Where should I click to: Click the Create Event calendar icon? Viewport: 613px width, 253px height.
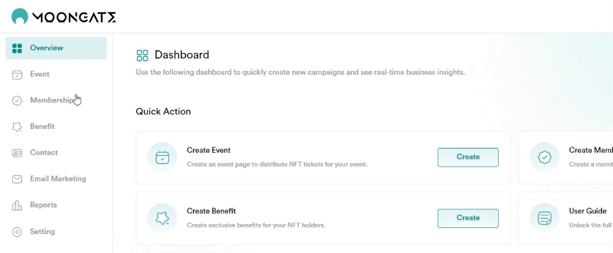click(x=162, y=157)
